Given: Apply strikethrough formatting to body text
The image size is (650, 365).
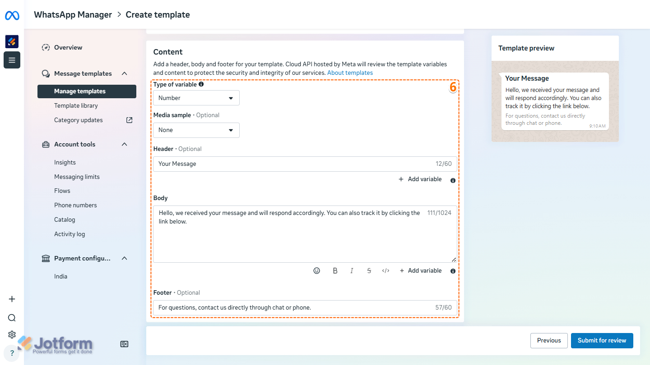Looking at the screenshot, I should [369, 271].
